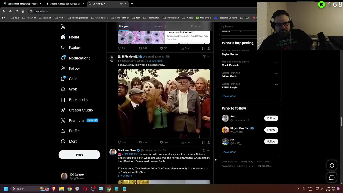The width and height of the screenshot is (343, 193).
Task: Open options for Mark Kastelic trend
Action: click(276, 62)
